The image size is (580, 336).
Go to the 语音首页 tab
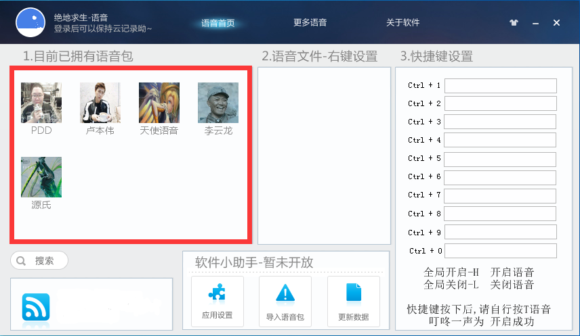point(218,23)
